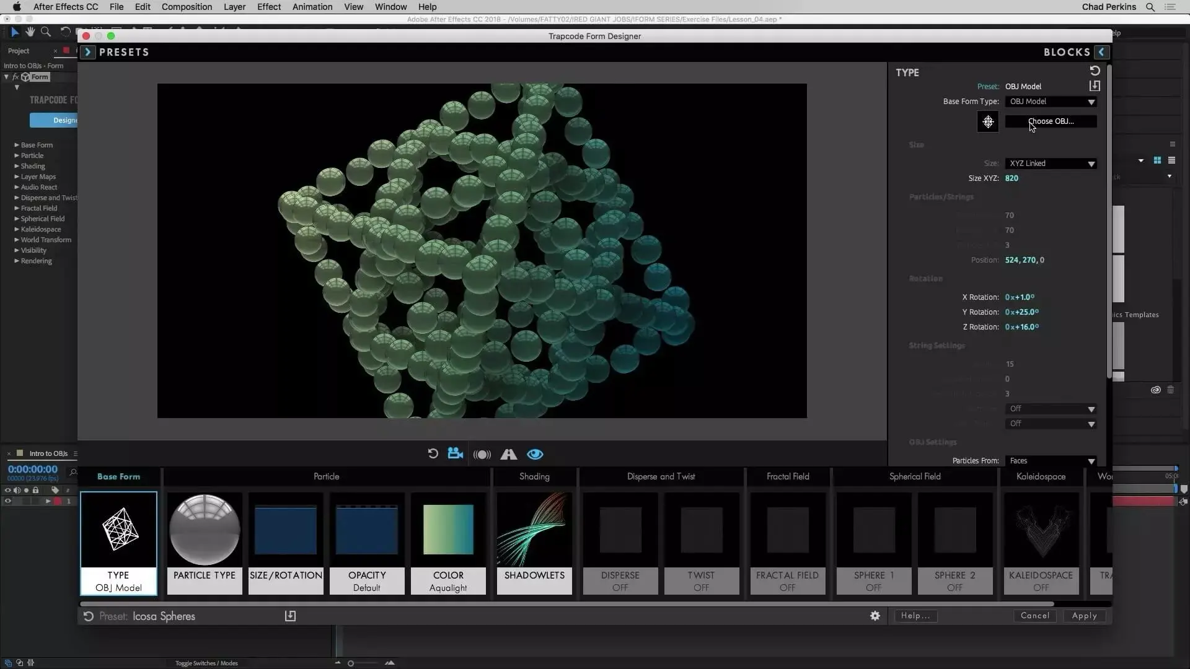Select the After Effects Hand tool
Image resolution: width=1190 pixels, height=669 pixels.
pyautogui.click(x=30, y=32)
